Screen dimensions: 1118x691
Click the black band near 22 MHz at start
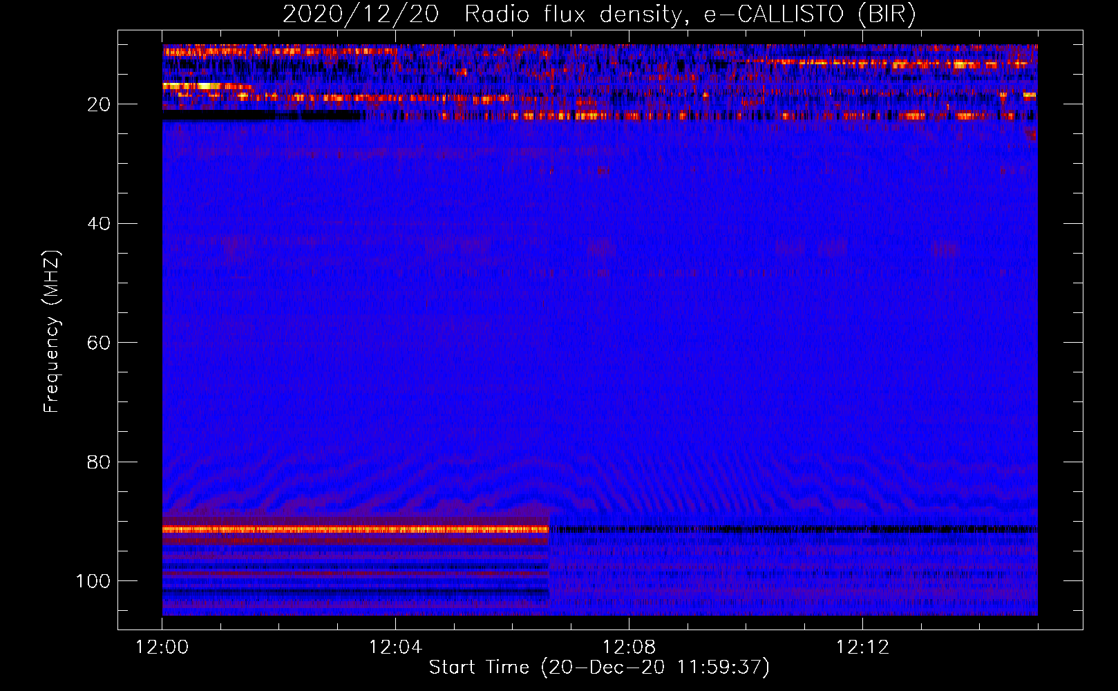[263, 116]
